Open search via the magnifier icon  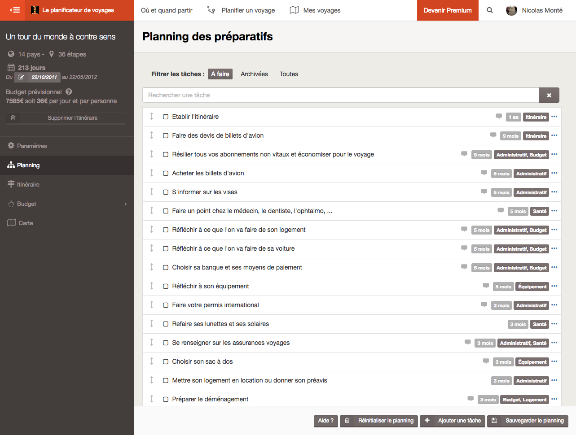click(x=490, y=10)
